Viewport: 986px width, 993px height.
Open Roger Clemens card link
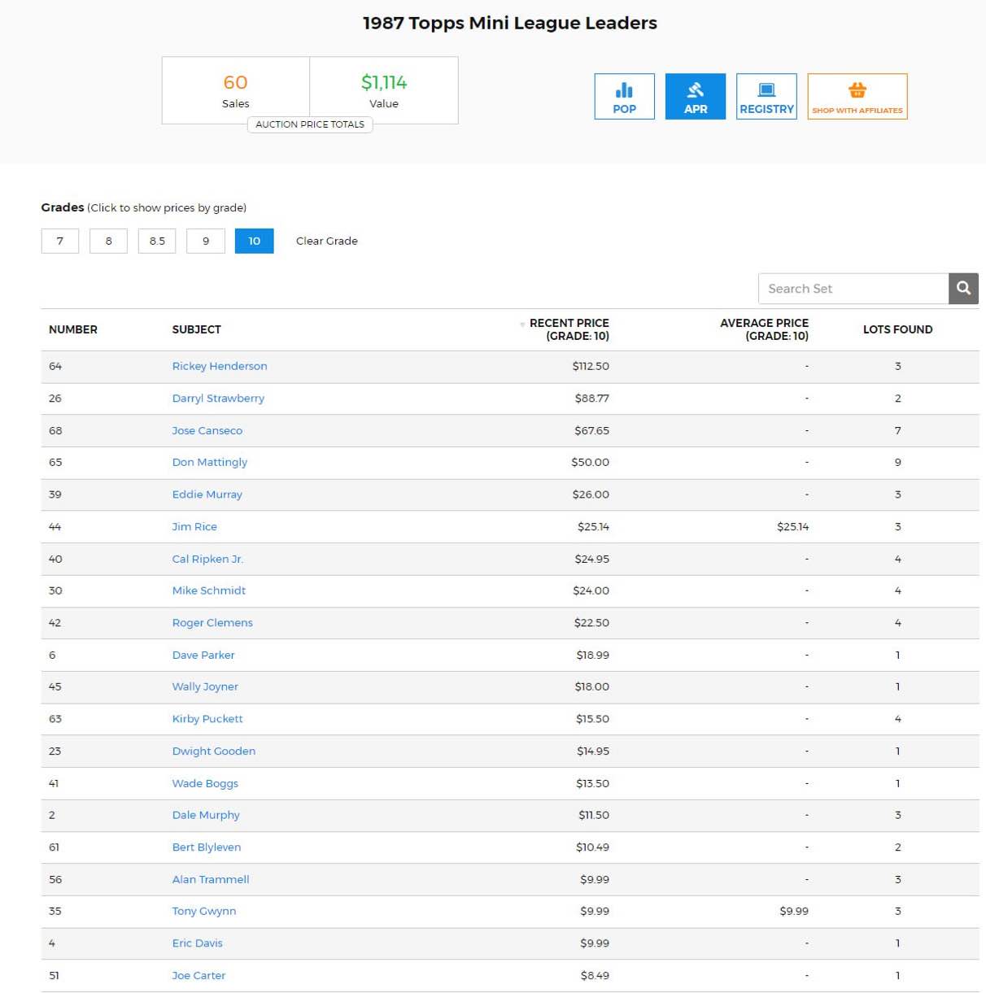tap(212, 623)
